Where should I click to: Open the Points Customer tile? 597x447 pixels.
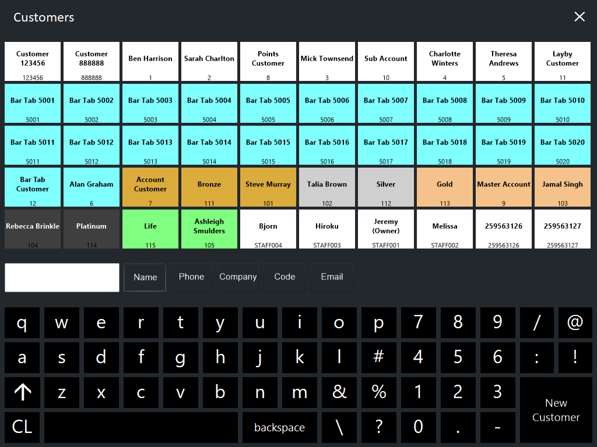(268, 62)
